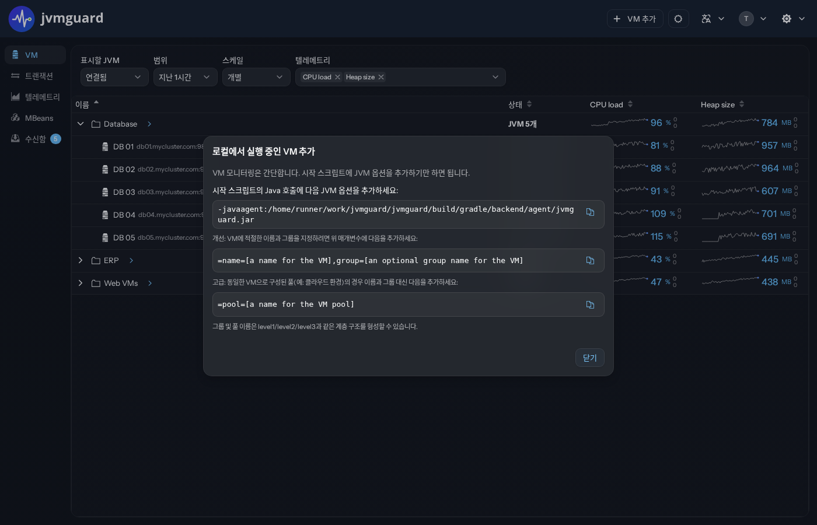The height and width of the screenshot is (525, 817).
Task: Click the DB 04 row name
Action: [x=124, y=215]
